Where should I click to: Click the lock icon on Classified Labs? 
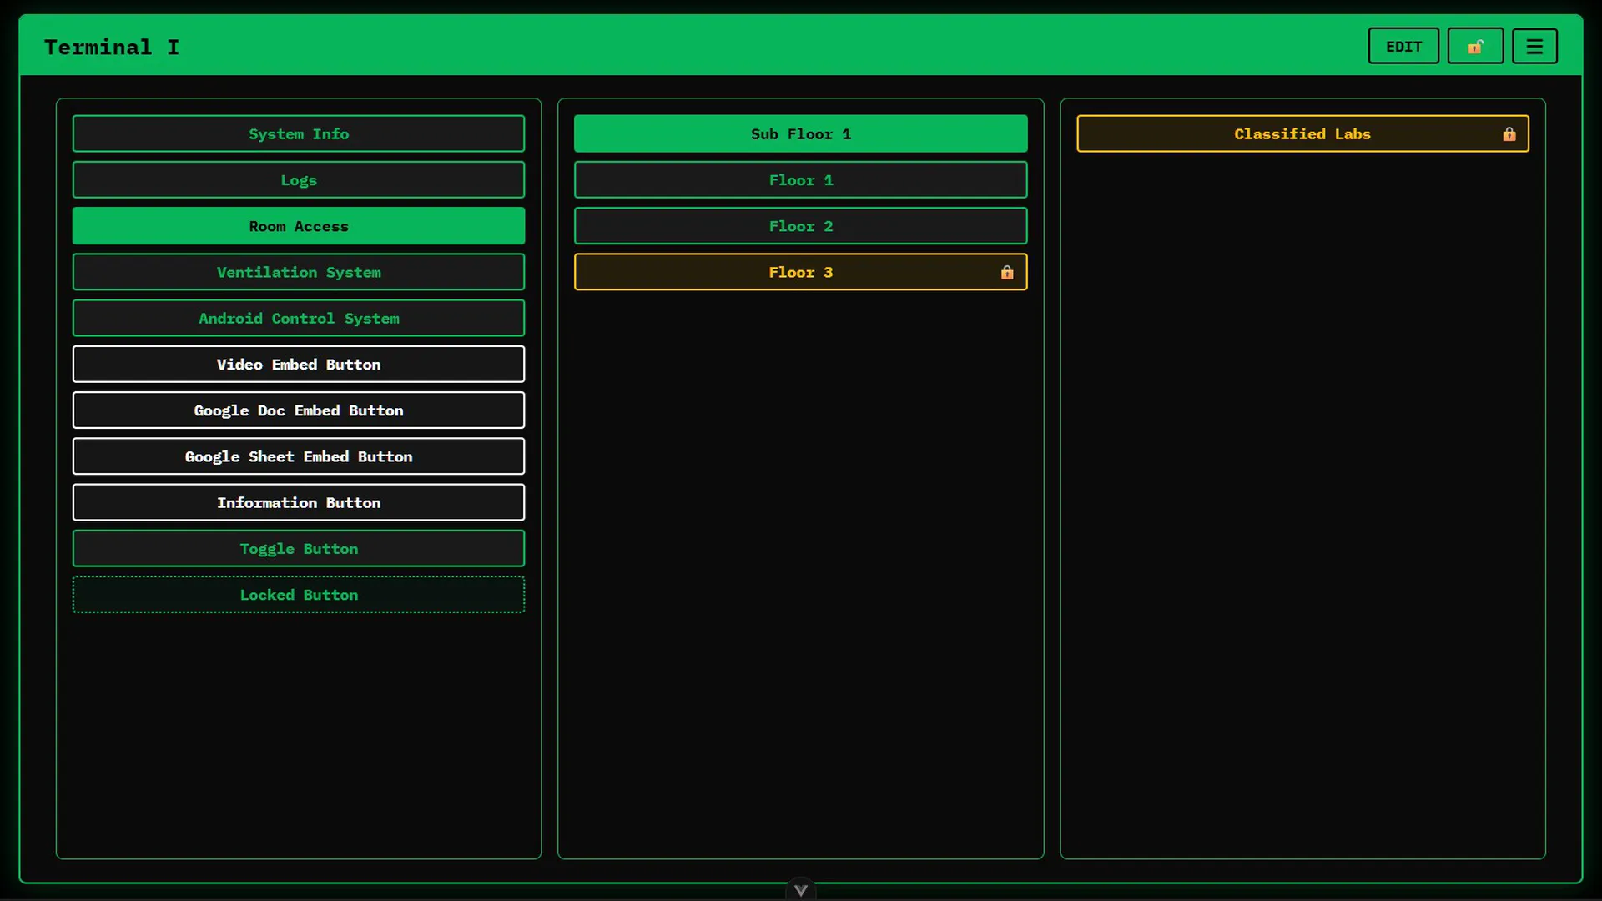[x=1509, y=134]
